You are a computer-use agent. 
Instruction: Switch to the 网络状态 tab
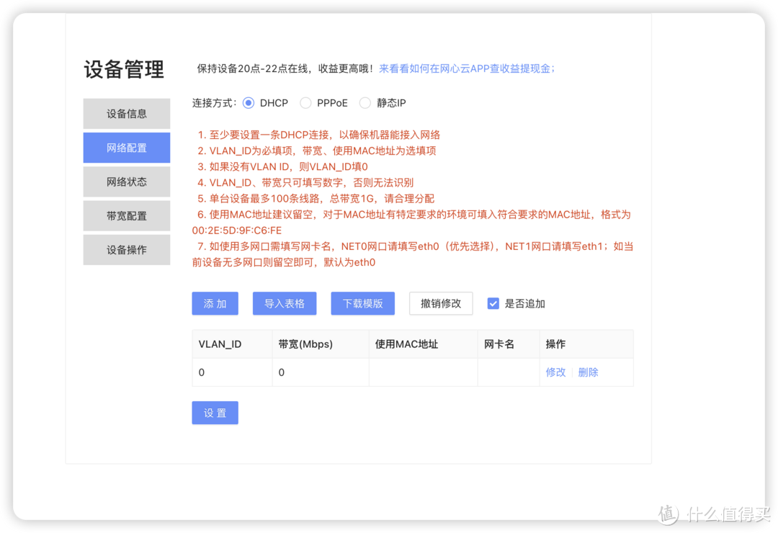pos(127,182)
